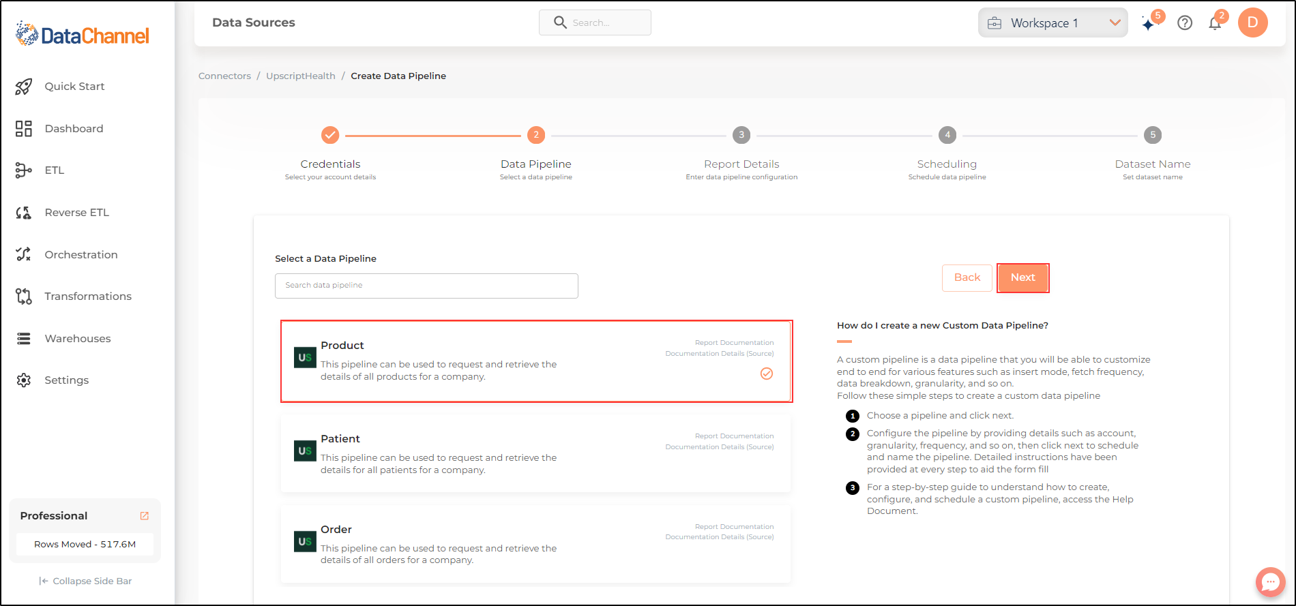Go to Connectors breadcrumb
1296x606 pixels.
tap(224, 76)
